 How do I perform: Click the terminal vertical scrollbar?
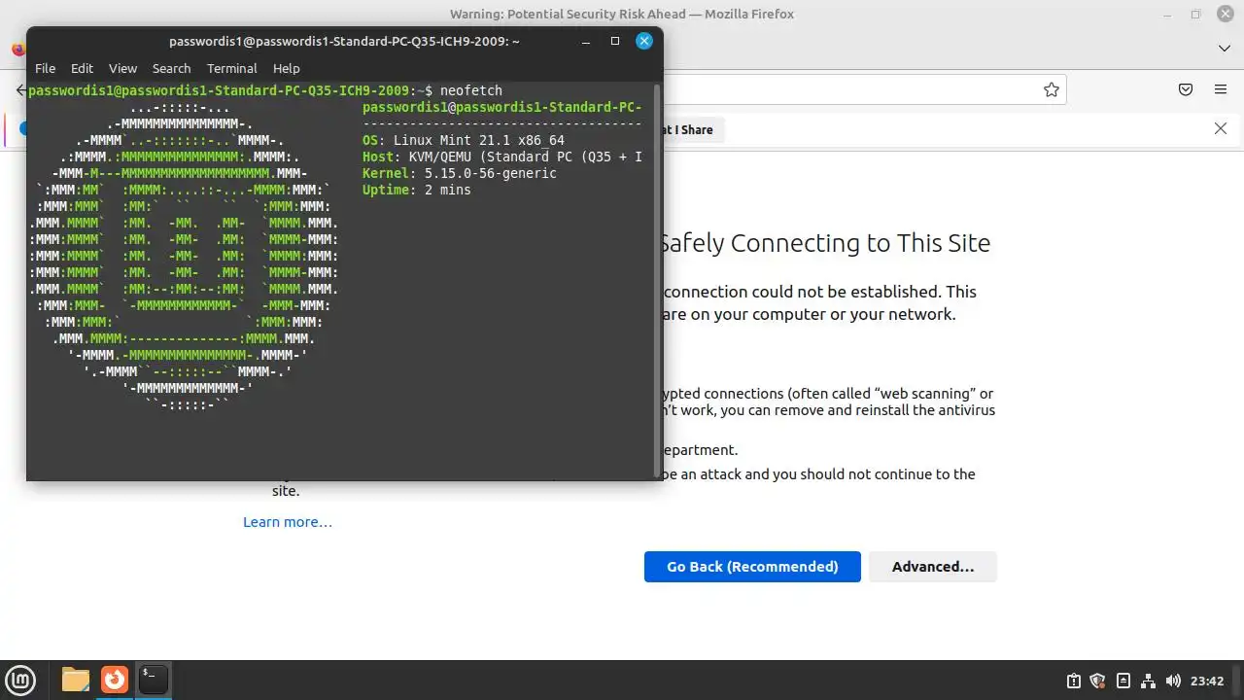(658, 279)
